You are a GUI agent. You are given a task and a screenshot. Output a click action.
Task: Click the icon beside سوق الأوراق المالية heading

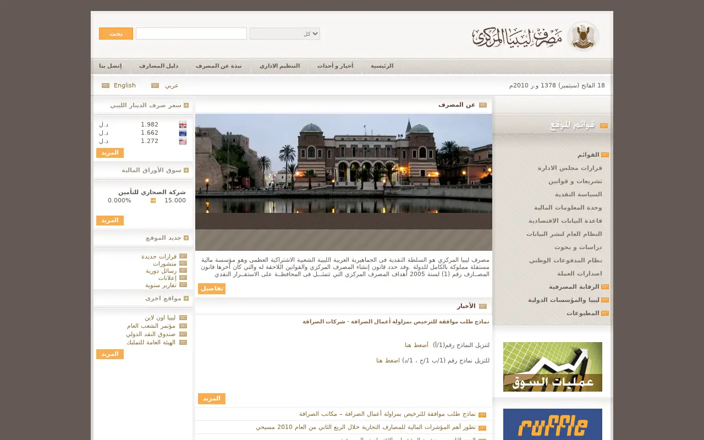tap(186, 170)
